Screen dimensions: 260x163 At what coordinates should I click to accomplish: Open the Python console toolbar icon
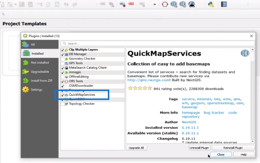click(211, 4)
